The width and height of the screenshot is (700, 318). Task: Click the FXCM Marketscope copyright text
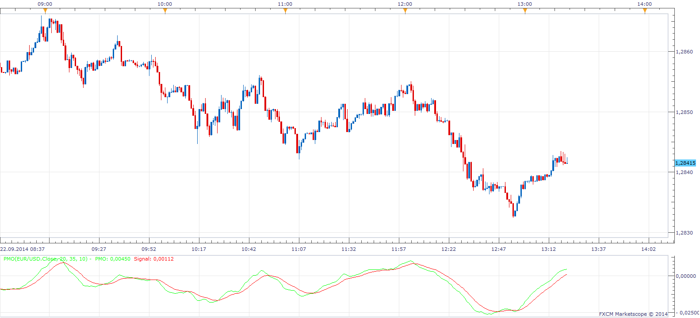click(x=633, y=314)
